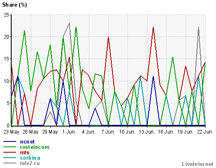Click the tele2-ru legend label
The width and height of the screenshot is (216, 168).
coord(30,163)
